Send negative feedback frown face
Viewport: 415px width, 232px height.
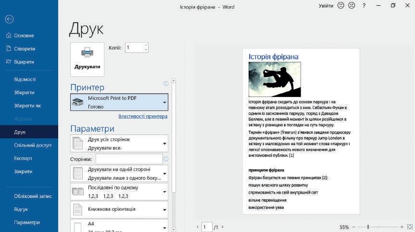[352, 5]
